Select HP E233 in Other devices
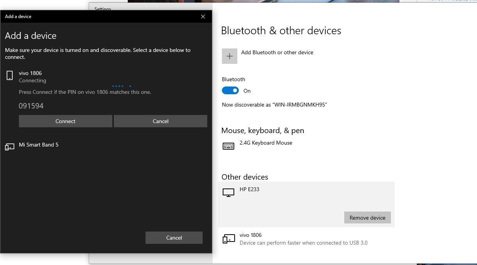 [x=249, y=190]
